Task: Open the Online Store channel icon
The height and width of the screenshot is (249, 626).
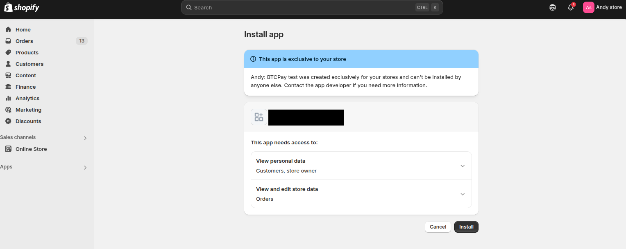Action: 8,149
